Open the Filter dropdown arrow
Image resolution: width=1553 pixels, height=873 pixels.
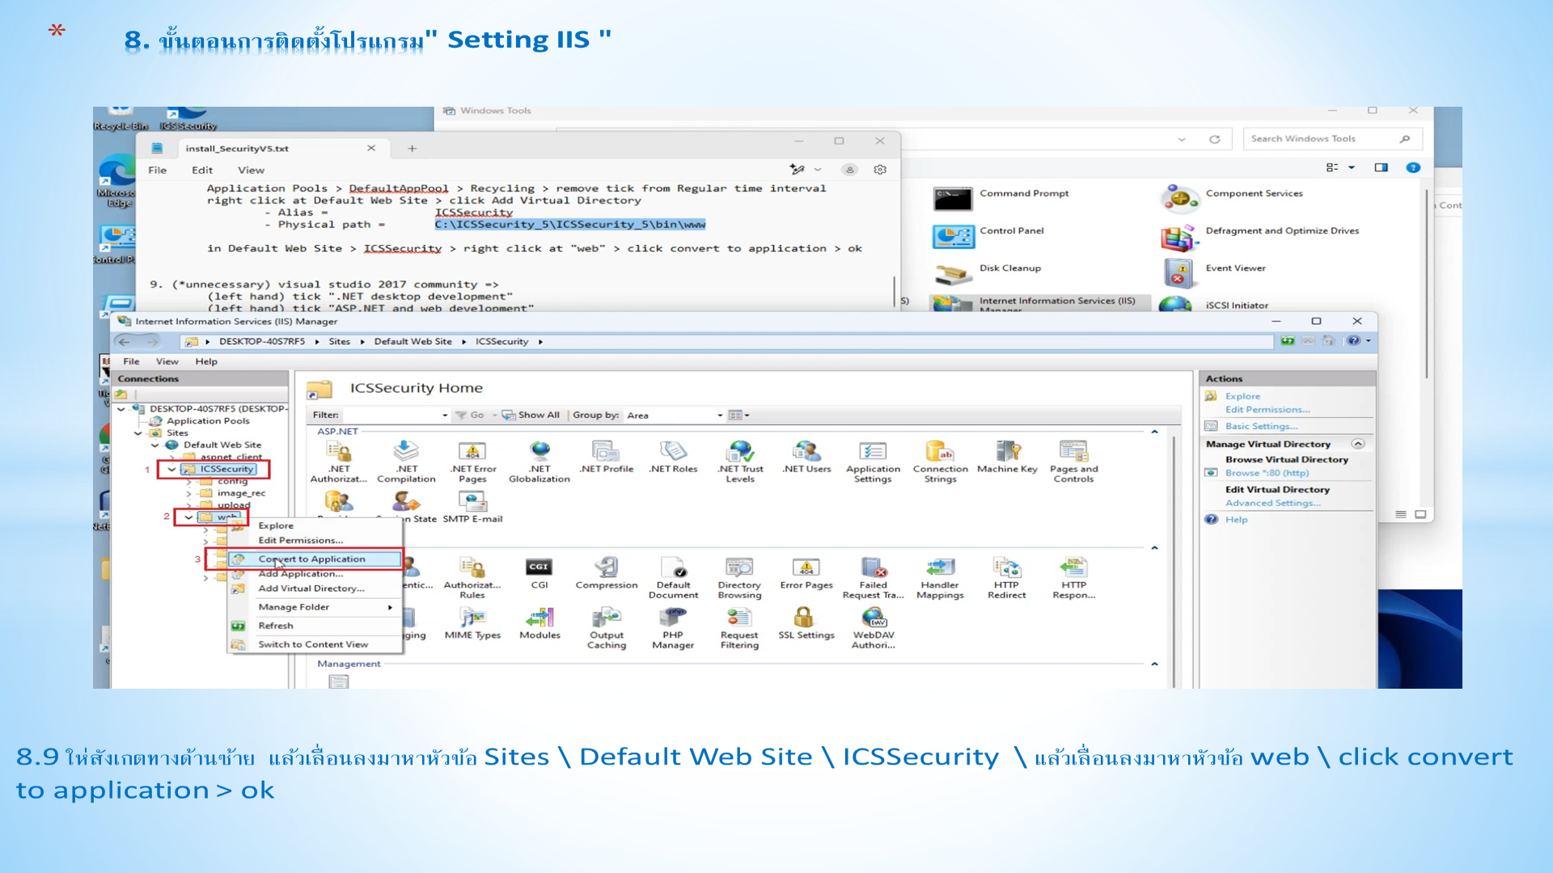click(445, 415)
